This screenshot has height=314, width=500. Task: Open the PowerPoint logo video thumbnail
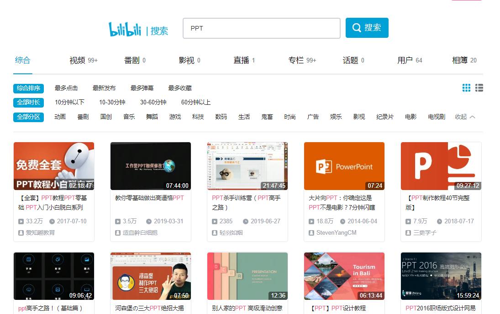pyautogui.click(x=344, y=166)
